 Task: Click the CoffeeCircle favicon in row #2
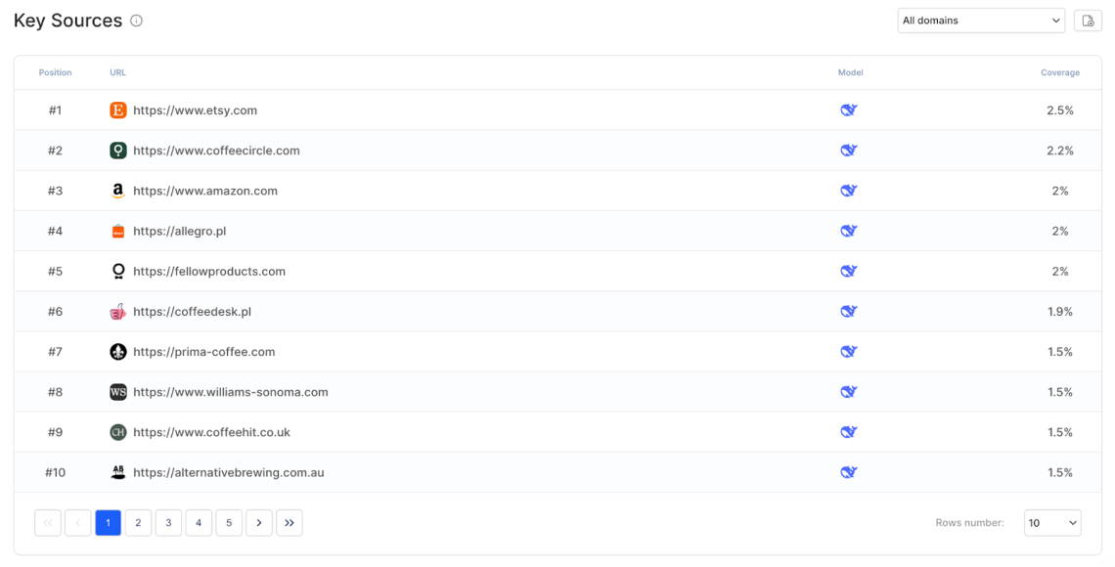pyautogui.click(x=118, y=151)
